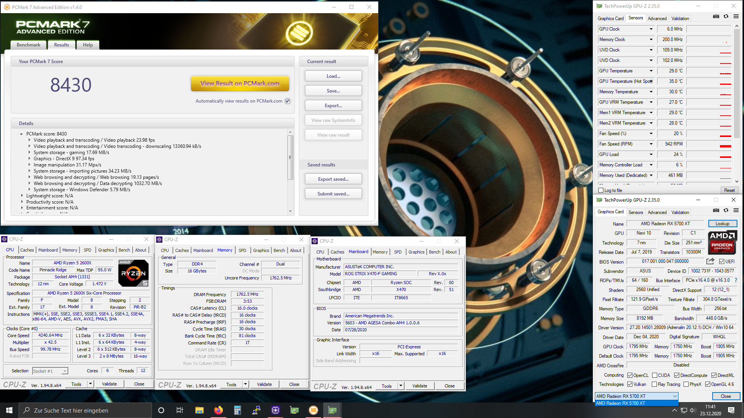Image resolution: width=744 pixels, height=418 pixels.
Task: Click the Load... button in PCMark
Action: click(x=333, y=76)
